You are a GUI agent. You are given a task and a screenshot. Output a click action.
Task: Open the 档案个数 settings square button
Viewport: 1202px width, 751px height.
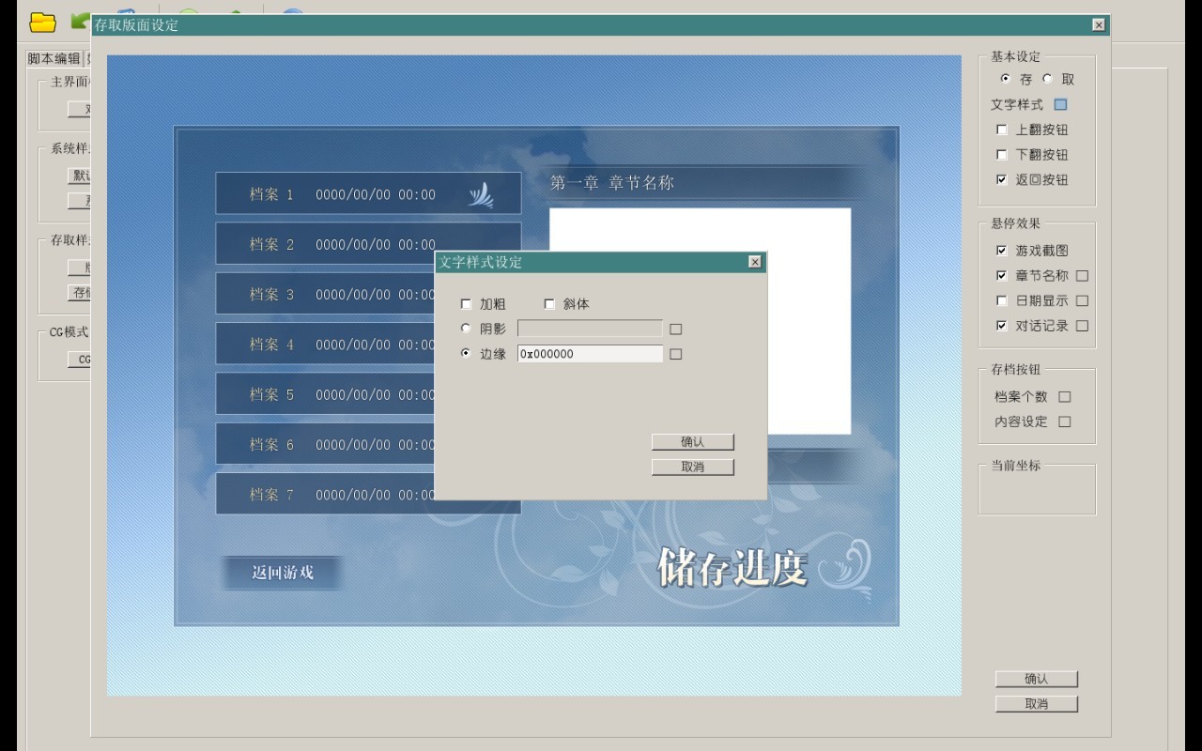pos(1064,397)
